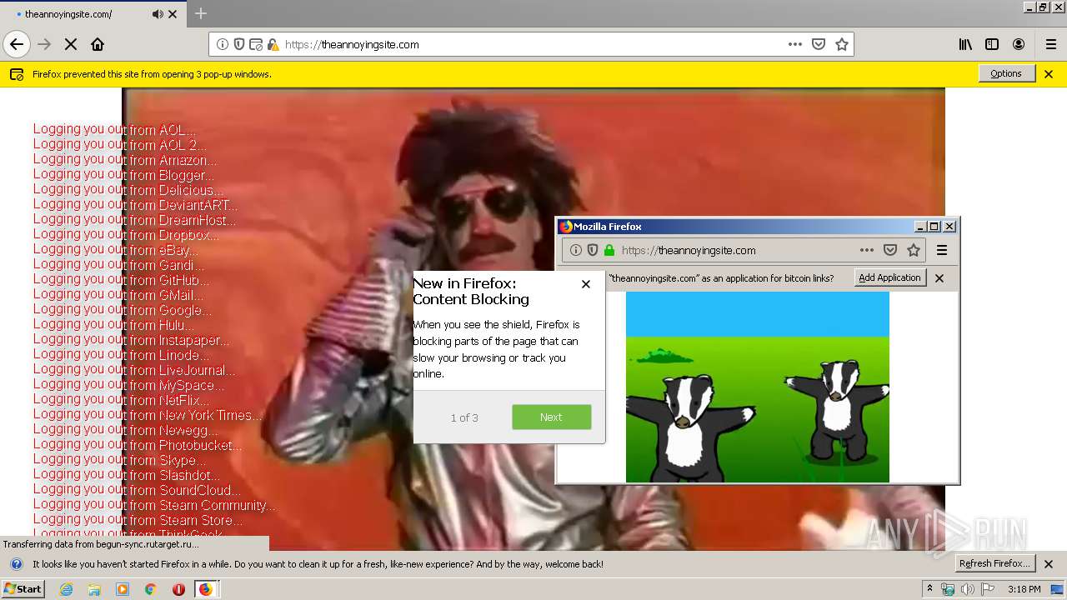Click 'Logging you out from GitHub...' text
Image resolution: width=1067 pixels, height=600 pixels.
(x=122, y=280)
